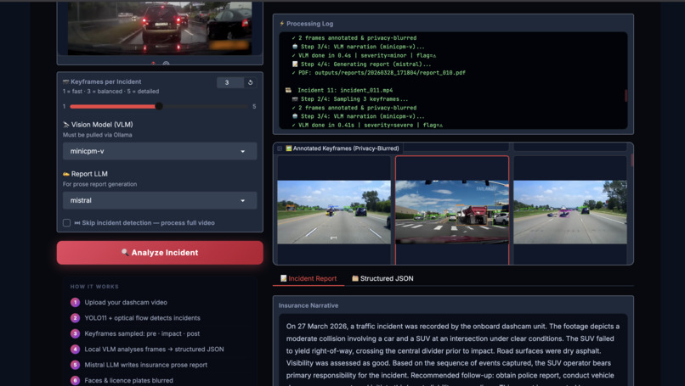Click the Annotated Keyframes gallery scrollbar

631,159
